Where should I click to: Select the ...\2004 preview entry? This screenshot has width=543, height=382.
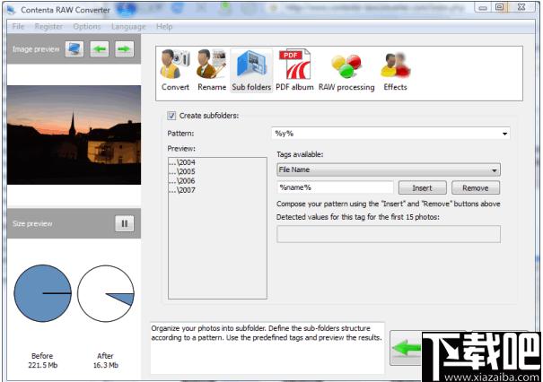pyautogui.click(x=182, y=162)
